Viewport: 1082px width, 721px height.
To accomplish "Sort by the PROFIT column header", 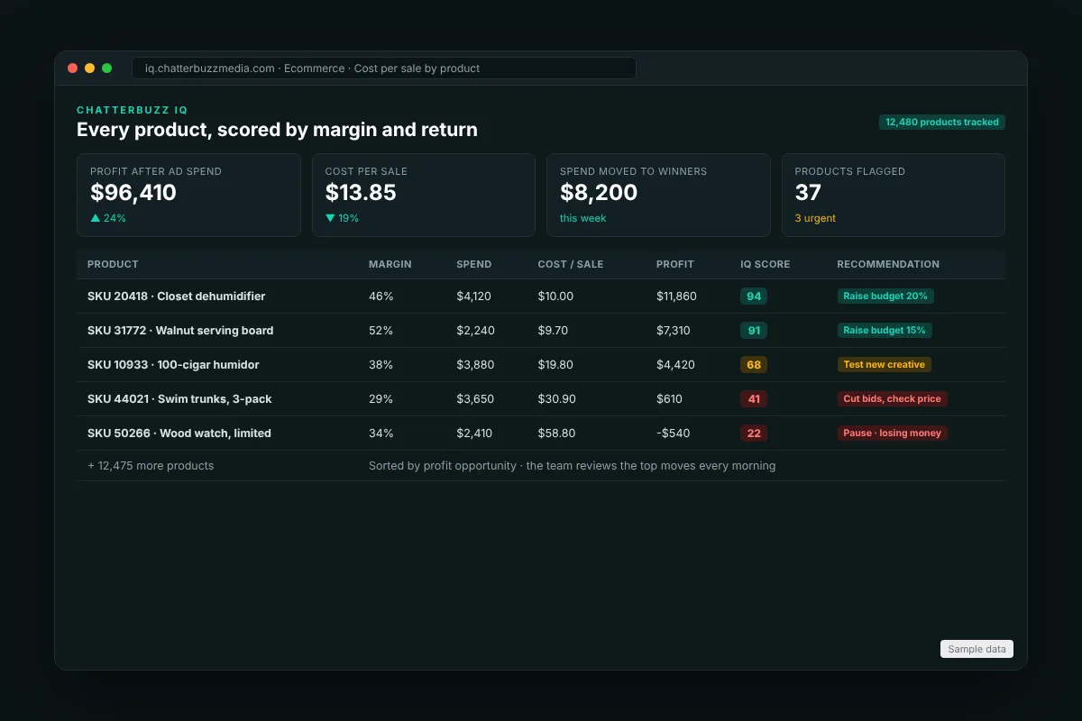I will (675, 264).
